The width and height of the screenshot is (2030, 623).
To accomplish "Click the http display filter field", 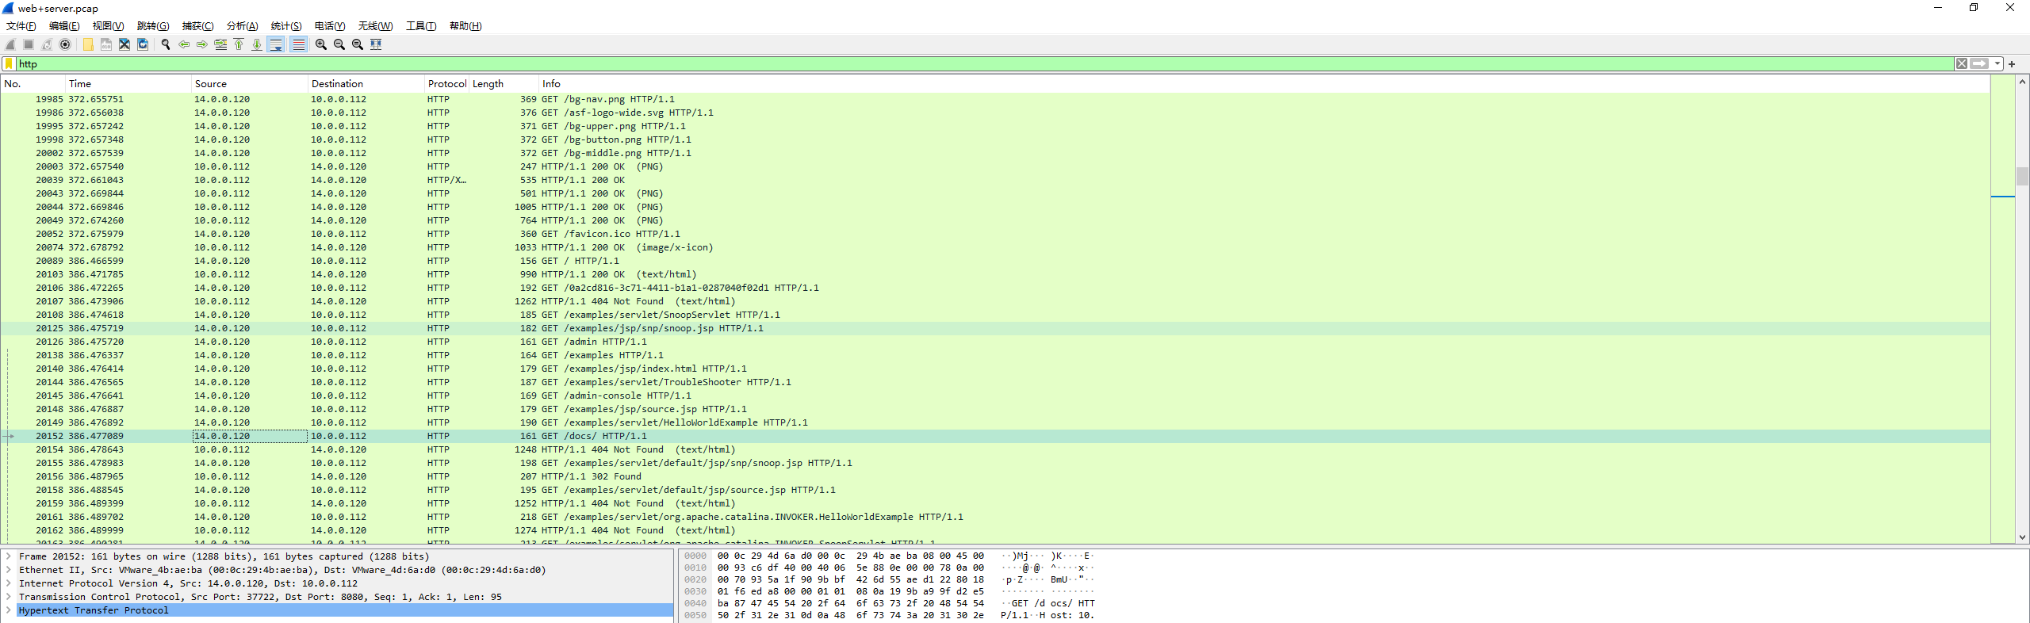I will [983, 64].
